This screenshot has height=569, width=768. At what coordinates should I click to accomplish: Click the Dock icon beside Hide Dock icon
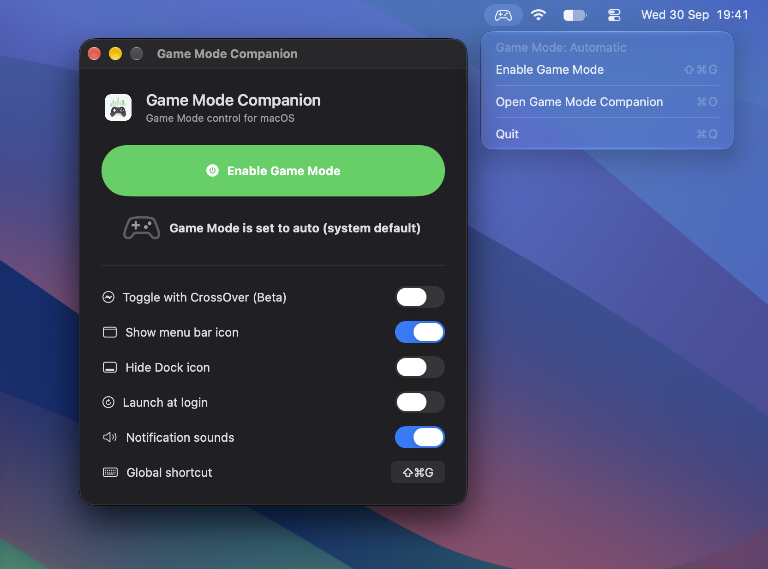tap(110, 367)
